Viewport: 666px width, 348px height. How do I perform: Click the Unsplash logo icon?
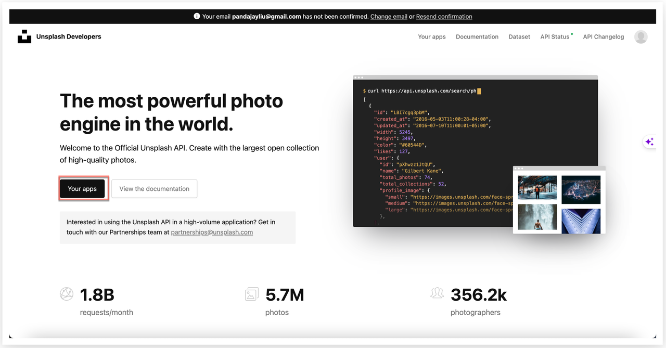click(x=24, y=36)
